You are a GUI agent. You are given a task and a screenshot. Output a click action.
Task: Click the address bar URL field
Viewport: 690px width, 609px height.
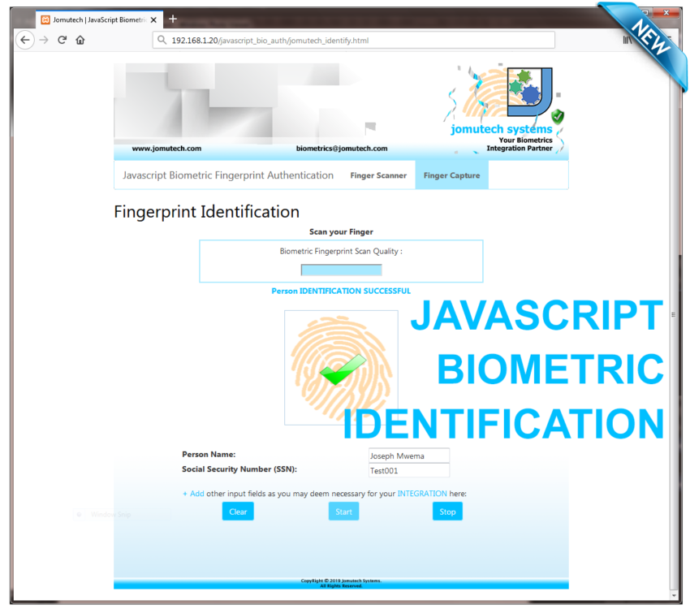pos(357,40)
